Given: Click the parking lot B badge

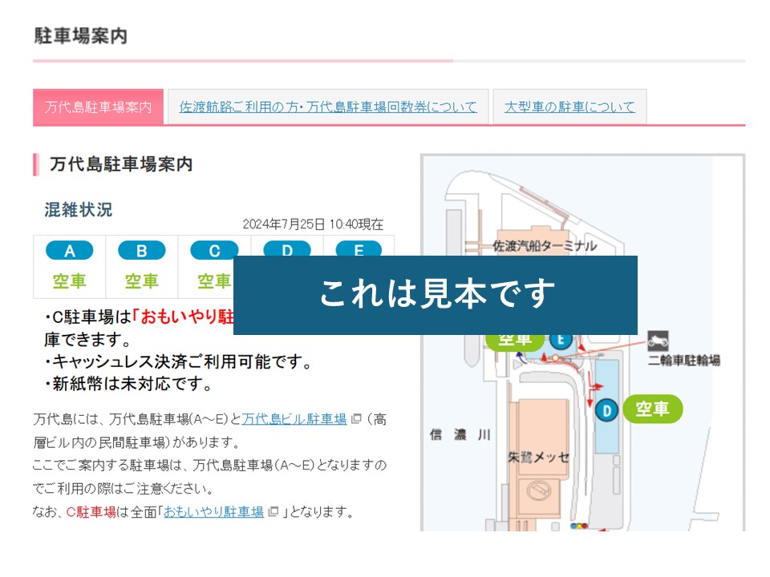Looking at the screenshot, I should pos(141,251).
